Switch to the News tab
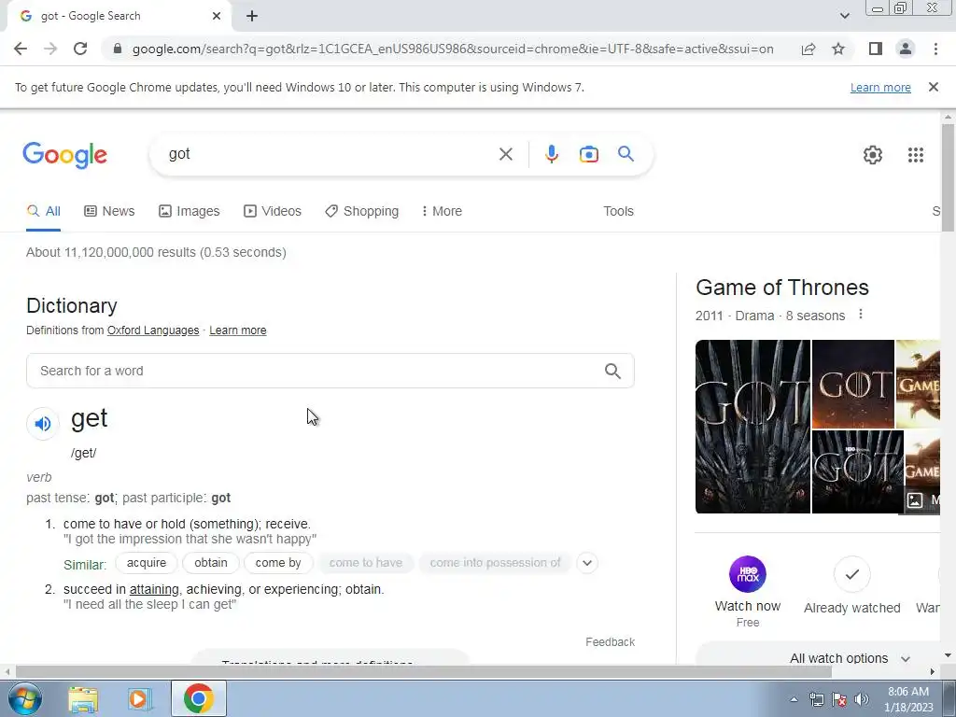The height and width of the screenshot is (717, 956). (x=109, y=211)
